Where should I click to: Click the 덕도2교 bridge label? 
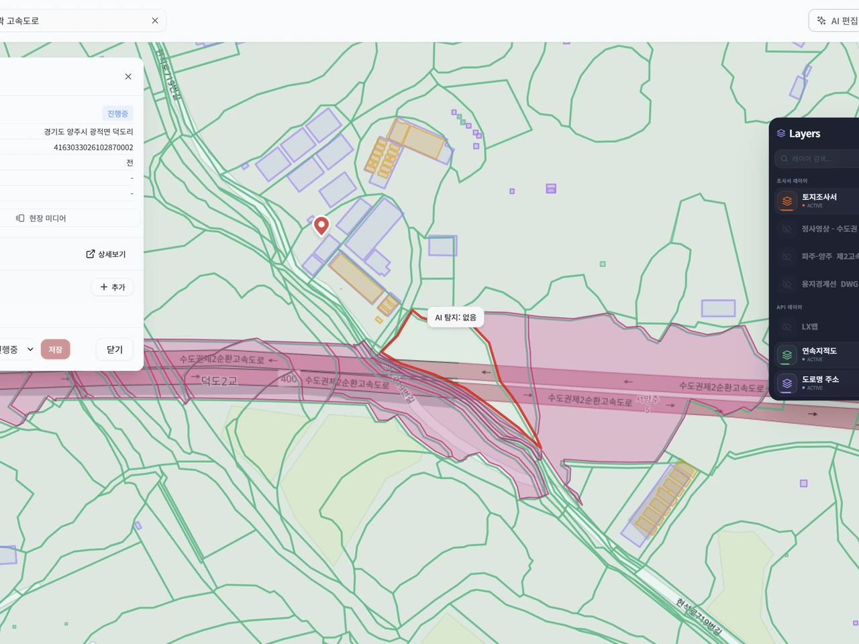click(x=219, y=381)
